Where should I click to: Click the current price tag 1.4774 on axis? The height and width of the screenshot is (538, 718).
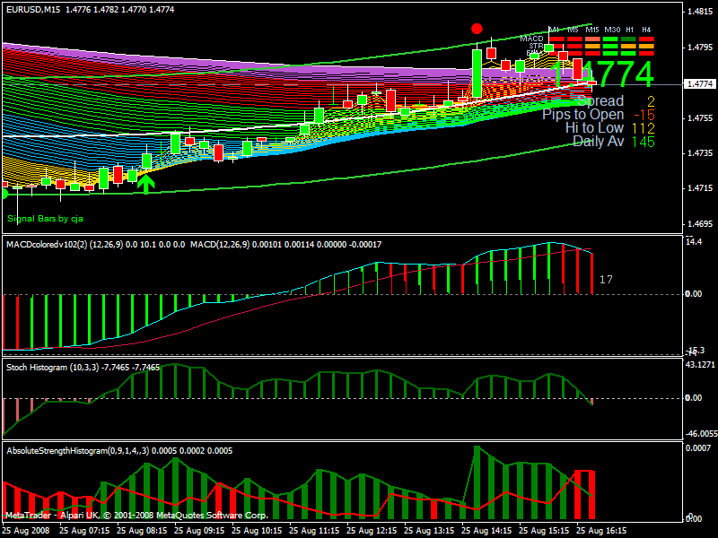click(699, 84)
